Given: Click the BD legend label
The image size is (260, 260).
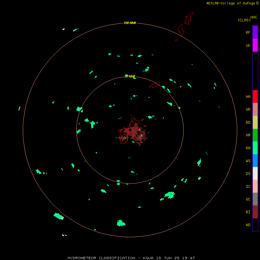Looking at the screenshot, I should click(x=248, y=122).
